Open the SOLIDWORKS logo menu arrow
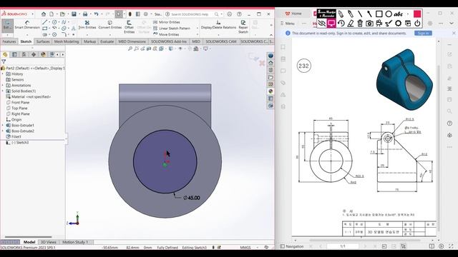 (32, 14)
